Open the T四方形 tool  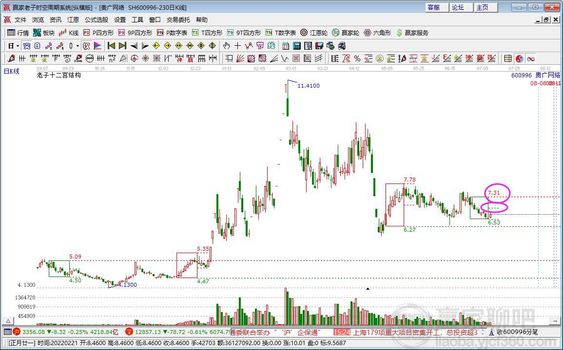tap(207, 33)
